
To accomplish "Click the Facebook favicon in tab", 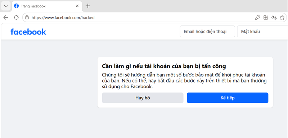I will point(16,6).
